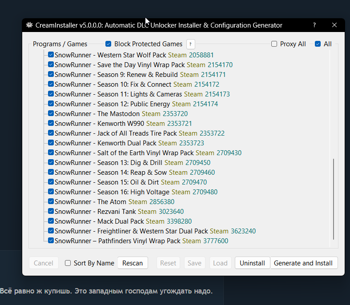
Task: Uncheck Season 11: Lights & Cameras checkbox
Action: [x=51, y=94]
